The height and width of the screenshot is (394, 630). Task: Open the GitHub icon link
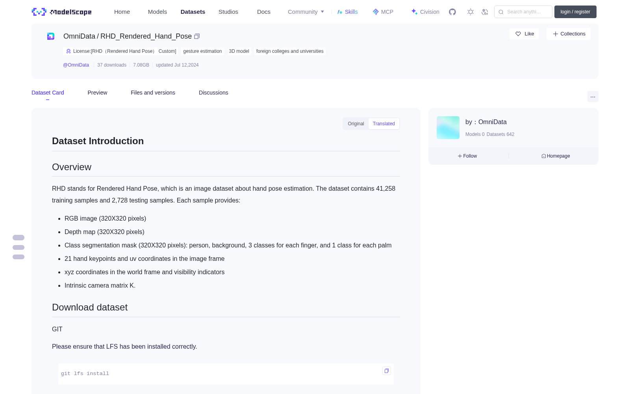pyautogui.click(x=452, y=12)
